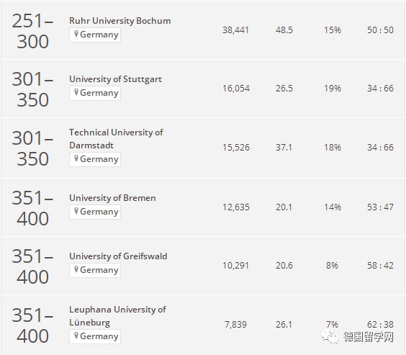The image size is (406, 355).
Task: Click the map pin icon beside Bremen's Germany
Action: tap(76, 211)
